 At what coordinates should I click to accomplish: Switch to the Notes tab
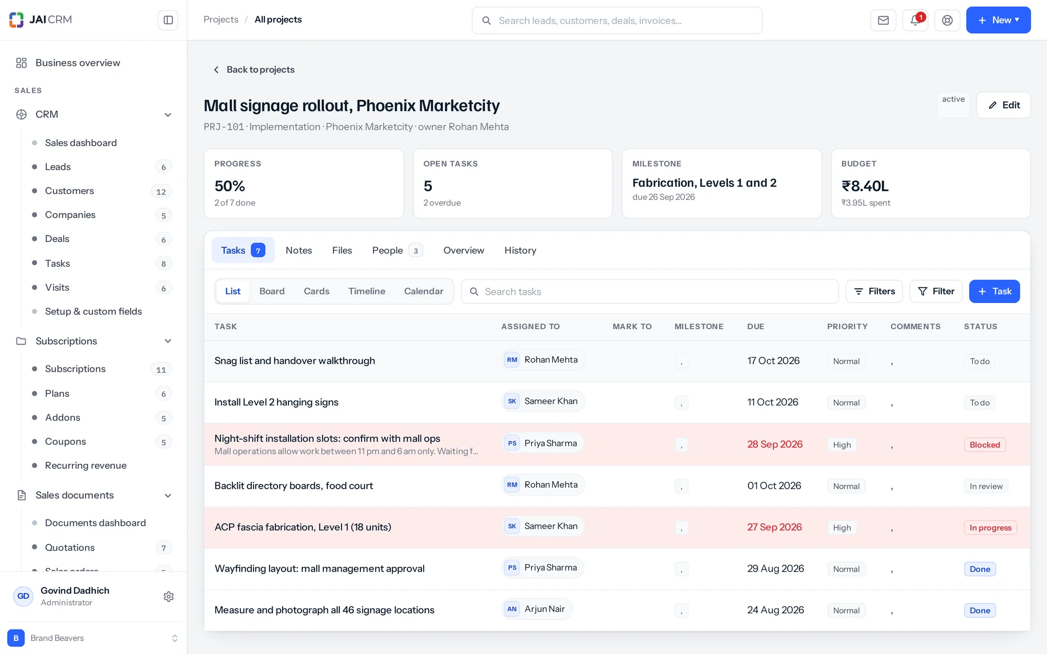point(299,251)
